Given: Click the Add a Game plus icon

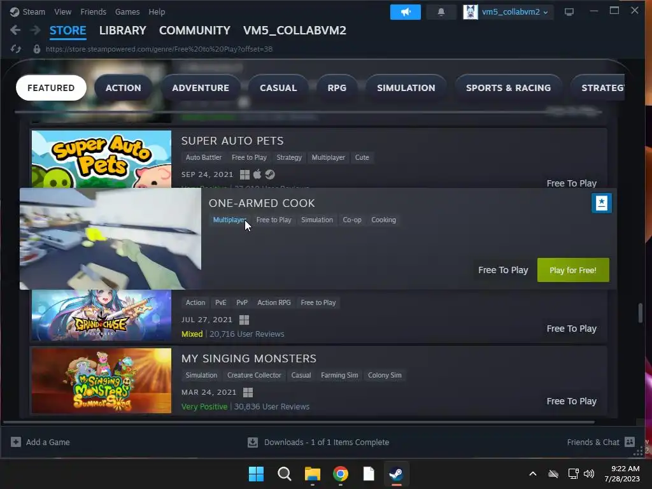Looking at the screenshot, I should [16, 442].
